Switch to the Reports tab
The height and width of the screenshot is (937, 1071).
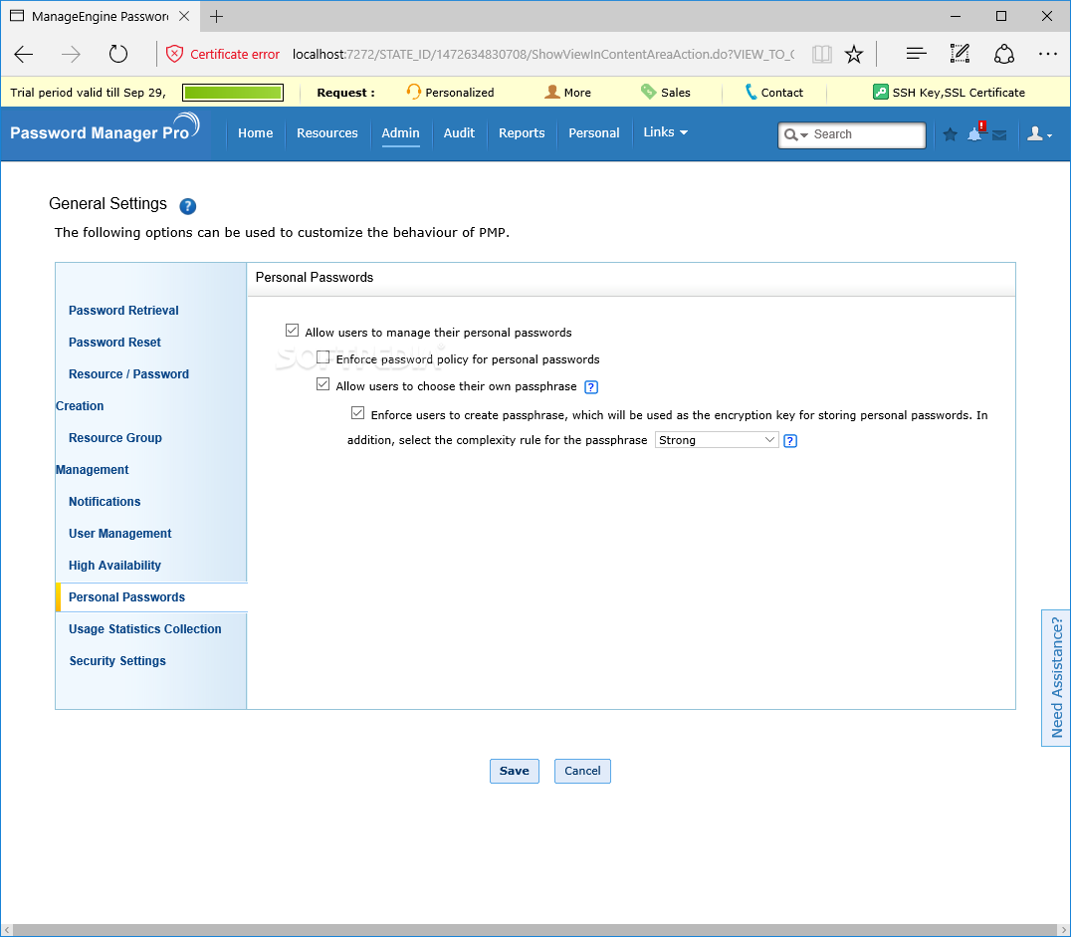[x=522, y=133]
